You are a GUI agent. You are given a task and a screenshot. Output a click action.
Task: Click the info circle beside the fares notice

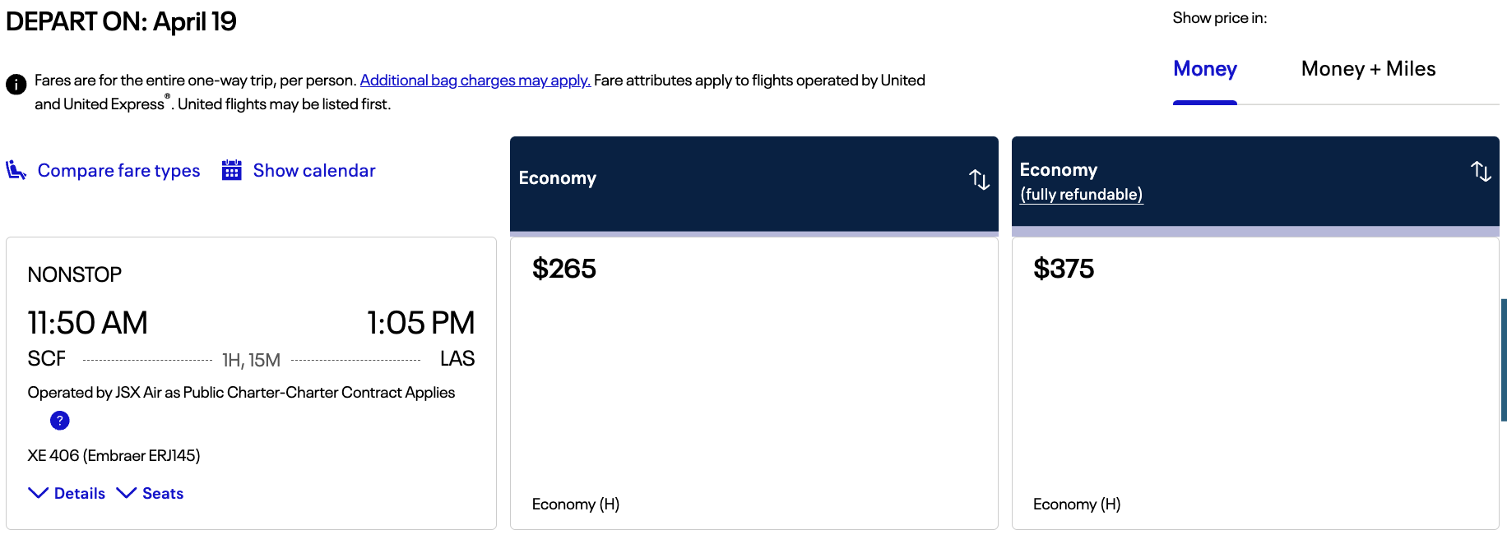click(16, 84)
